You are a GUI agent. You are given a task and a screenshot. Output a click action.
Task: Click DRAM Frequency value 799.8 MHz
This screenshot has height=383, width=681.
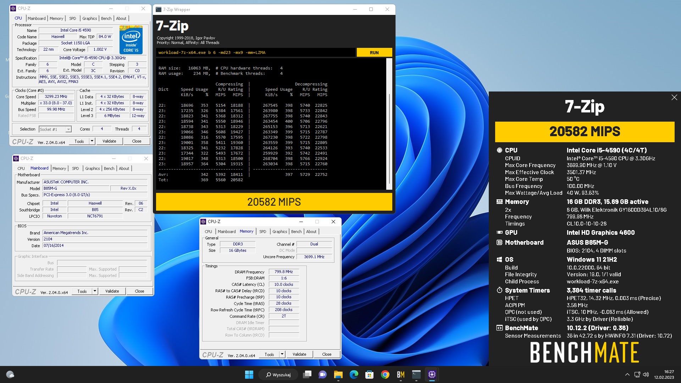point(284,272)
